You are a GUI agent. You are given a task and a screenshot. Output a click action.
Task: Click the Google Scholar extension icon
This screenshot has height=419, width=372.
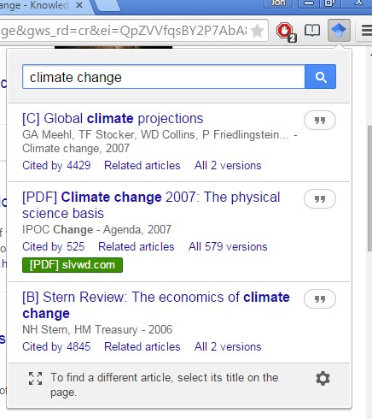(x=339, y=30)
